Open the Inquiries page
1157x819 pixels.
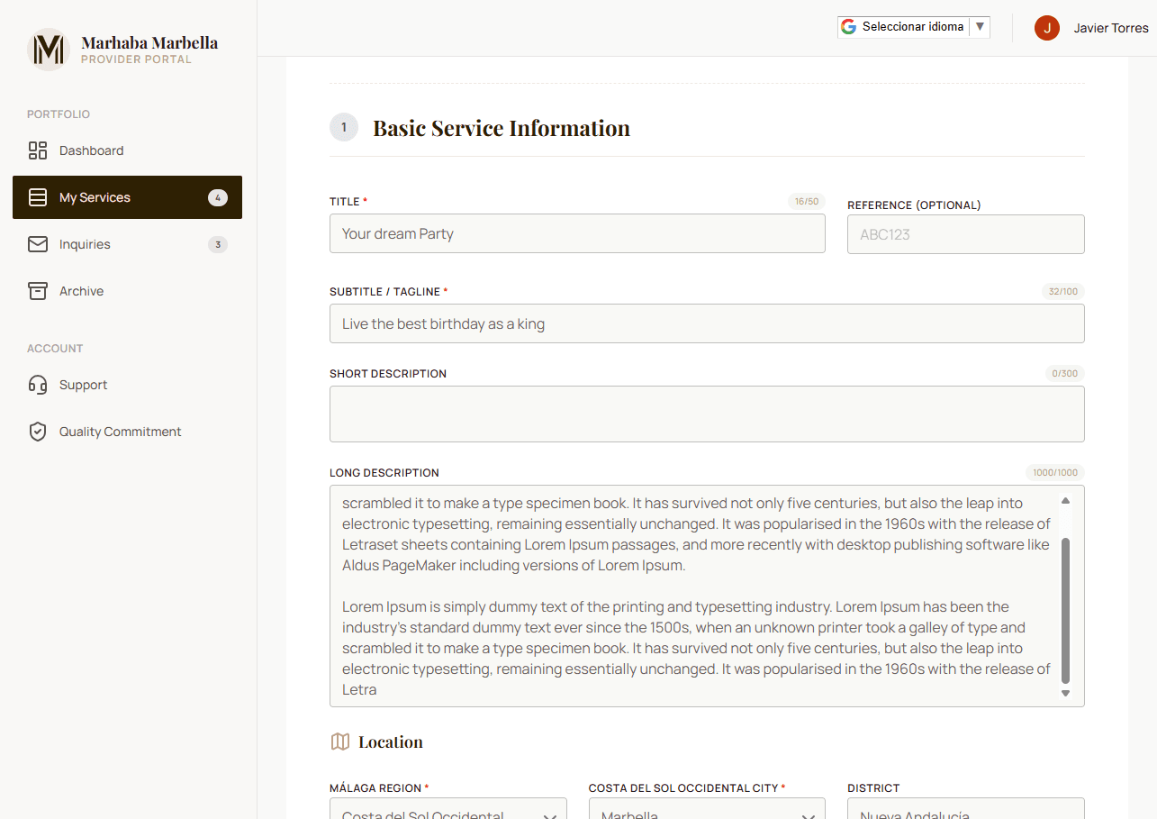[x=127, y=244]
